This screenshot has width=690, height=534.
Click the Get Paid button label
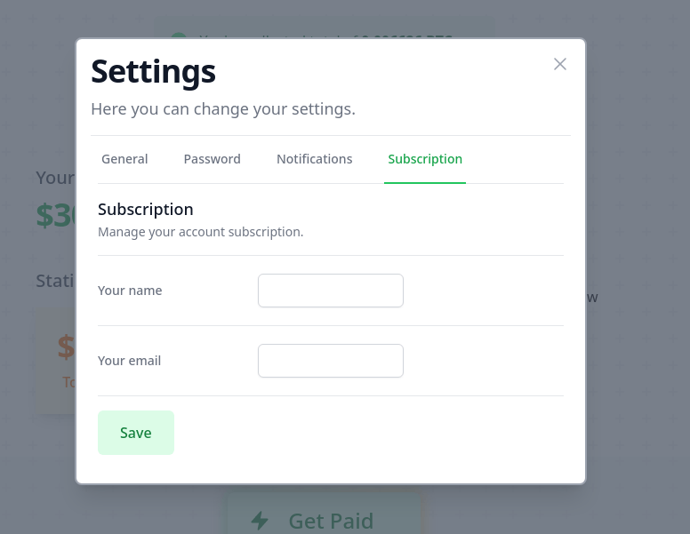click(x=331, y=521)
